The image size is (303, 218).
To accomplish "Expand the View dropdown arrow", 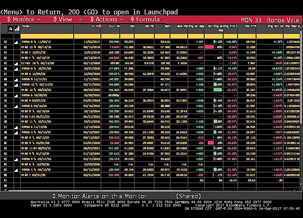I will [81, 19].
